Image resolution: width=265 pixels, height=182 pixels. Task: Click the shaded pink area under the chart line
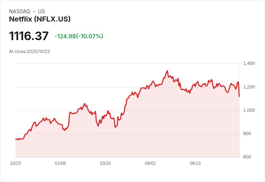144,129
